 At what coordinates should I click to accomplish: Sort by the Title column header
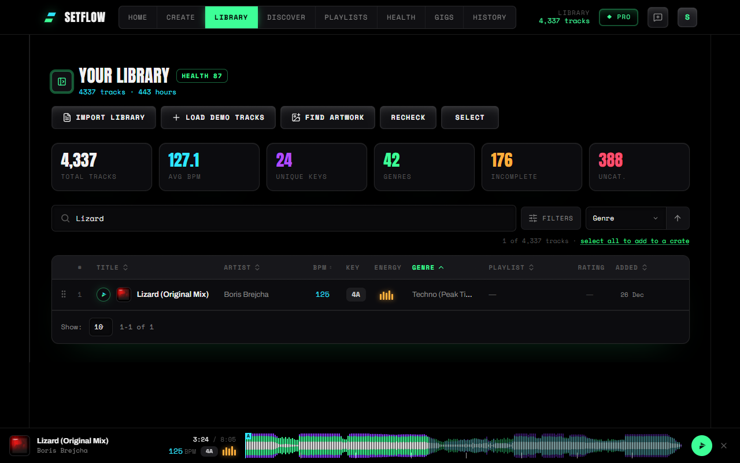point(112,267)
